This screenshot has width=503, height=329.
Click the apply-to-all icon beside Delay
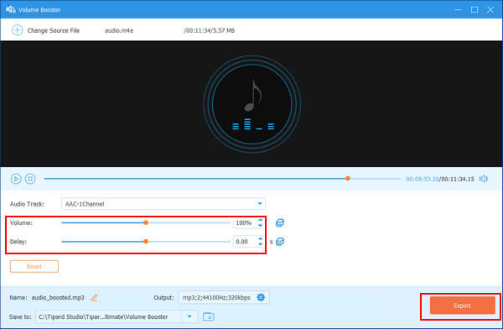click(x=280, y=242)
